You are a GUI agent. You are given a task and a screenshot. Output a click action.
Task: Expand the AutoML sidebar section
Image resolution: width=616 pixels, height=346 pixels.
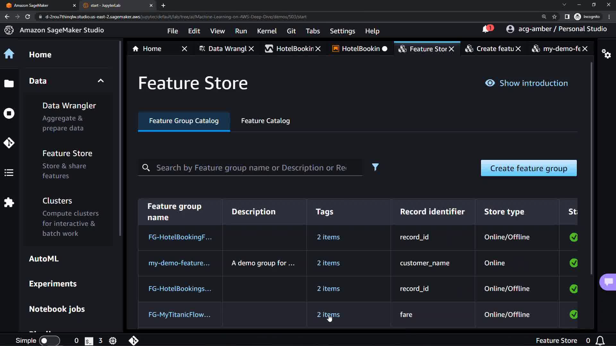pos(44,259)
